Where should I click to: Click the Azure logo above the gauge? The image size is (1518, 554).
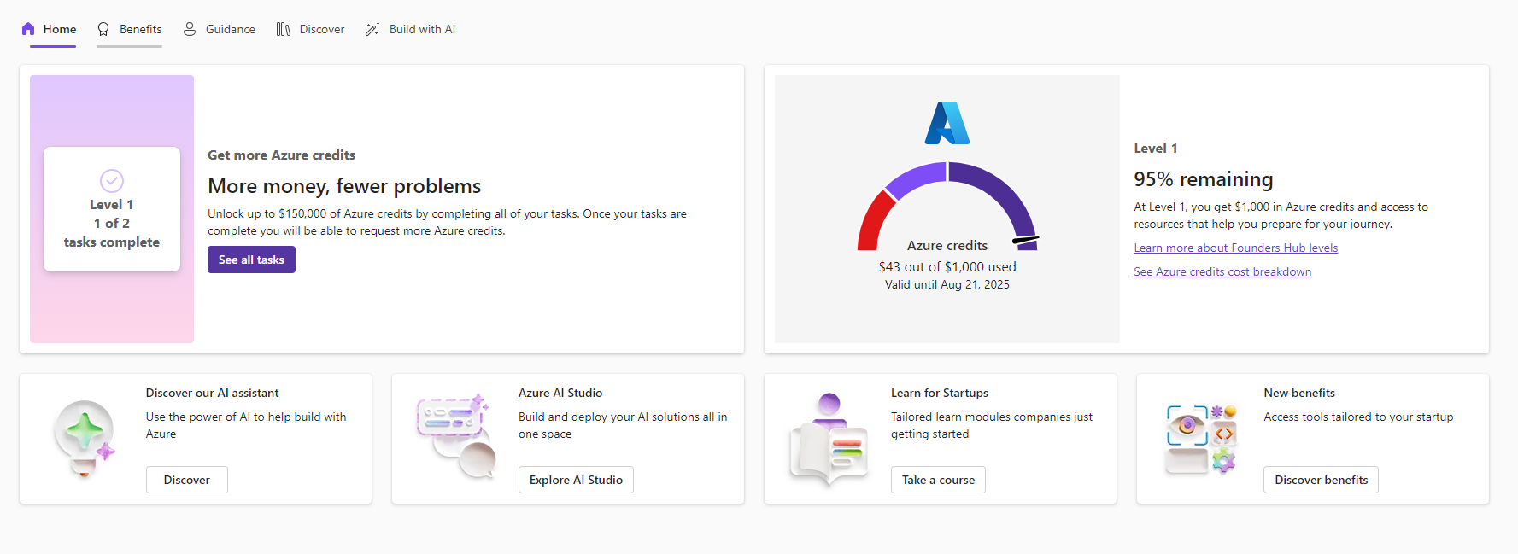[947, 123]
